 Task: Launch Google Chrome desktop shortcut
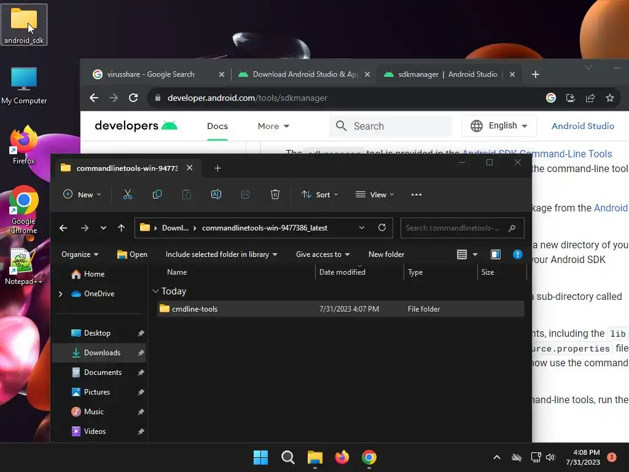coord(24,210)
